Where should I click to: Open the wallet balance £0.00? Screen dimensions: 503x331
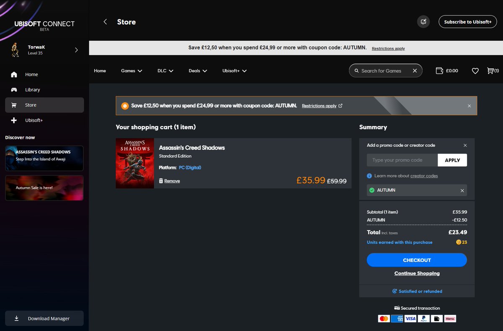(447, 71)
